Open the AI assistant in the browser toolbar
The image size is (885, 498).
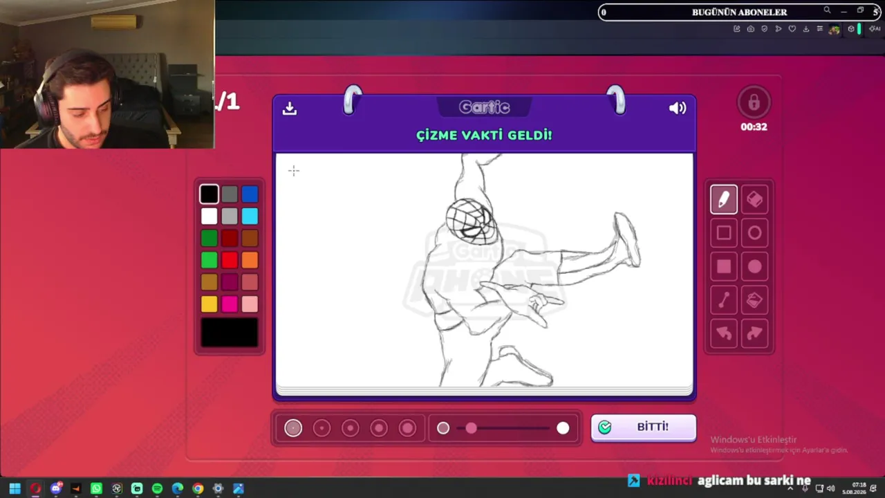(875, 29)
